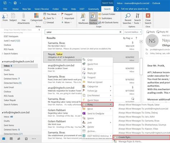Click the Subject refine icon
Viewport: 170px width, 143px height.
coord(13,17)
